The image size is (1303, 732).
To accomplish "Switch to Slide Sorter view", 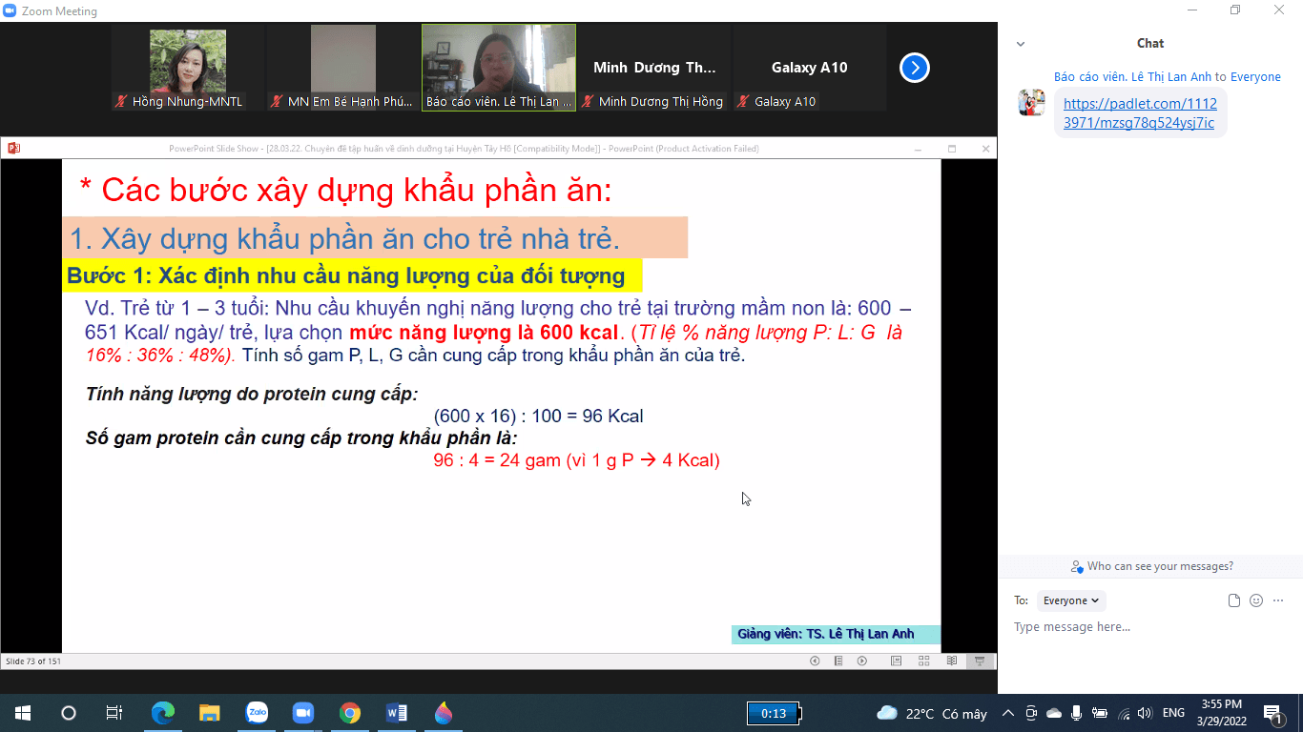I will (x=921, y=661).
